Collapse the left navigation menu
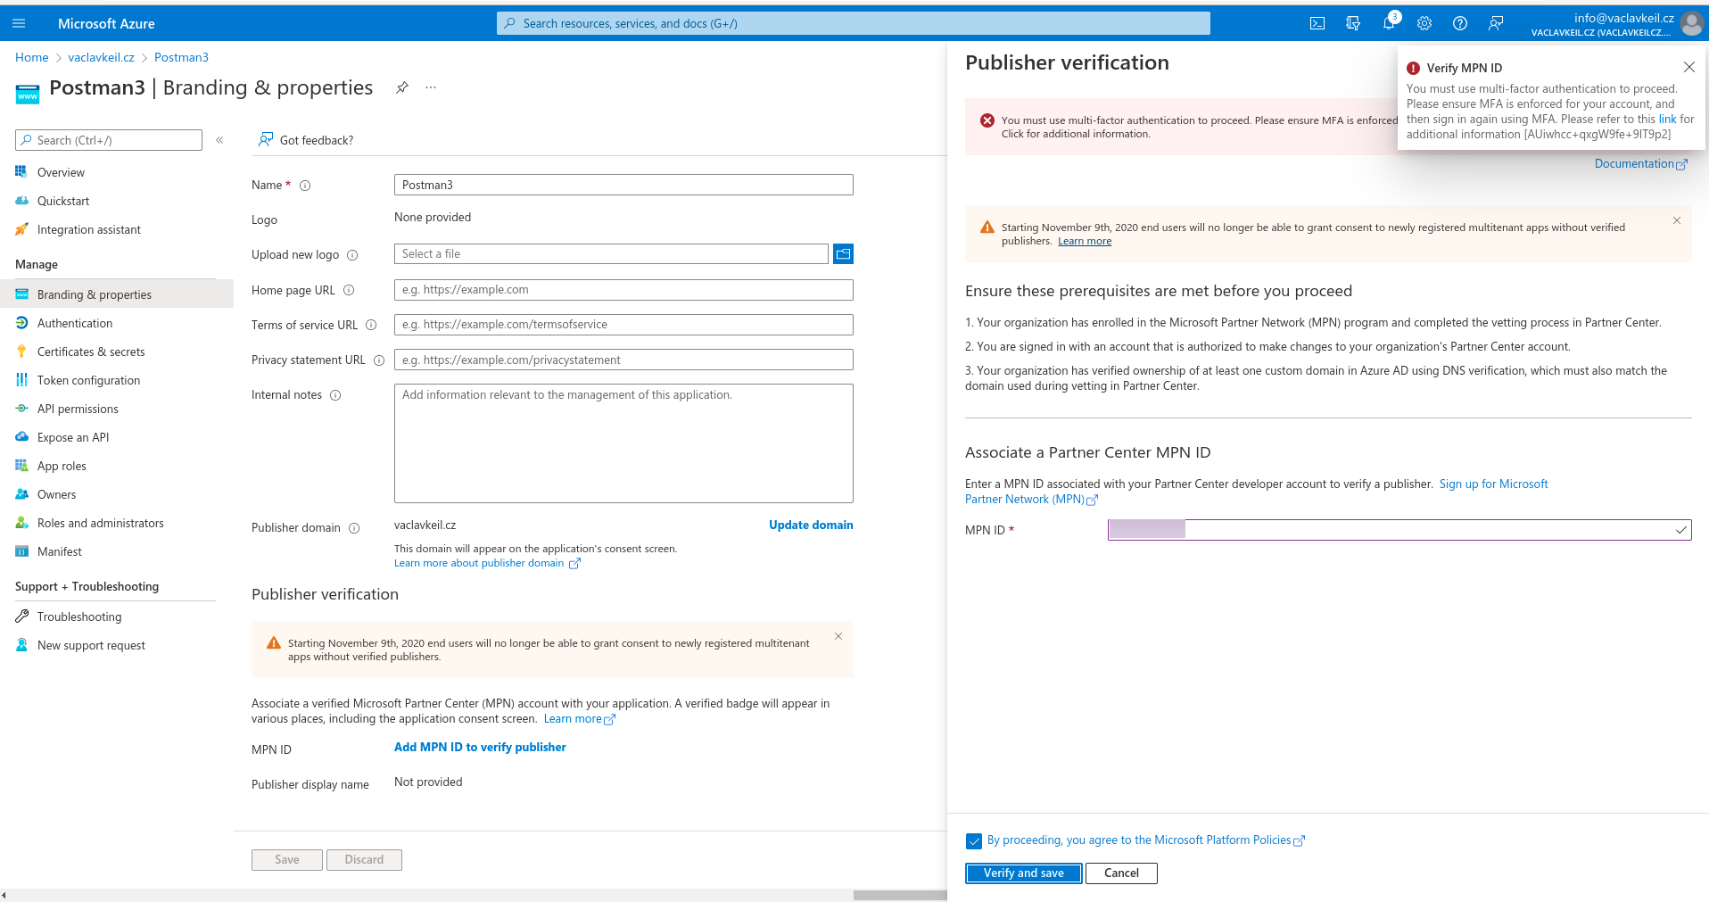Screen dimensions: 1709x902 (219, 140)
